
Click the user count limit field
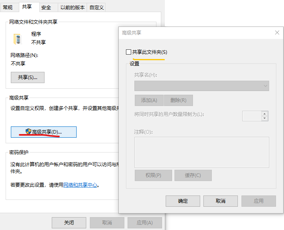click(252, 116)
